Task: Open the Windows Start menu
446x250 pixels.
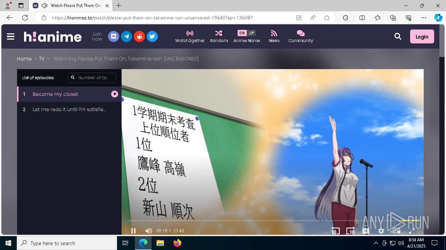Action: [x=8, y=243]
